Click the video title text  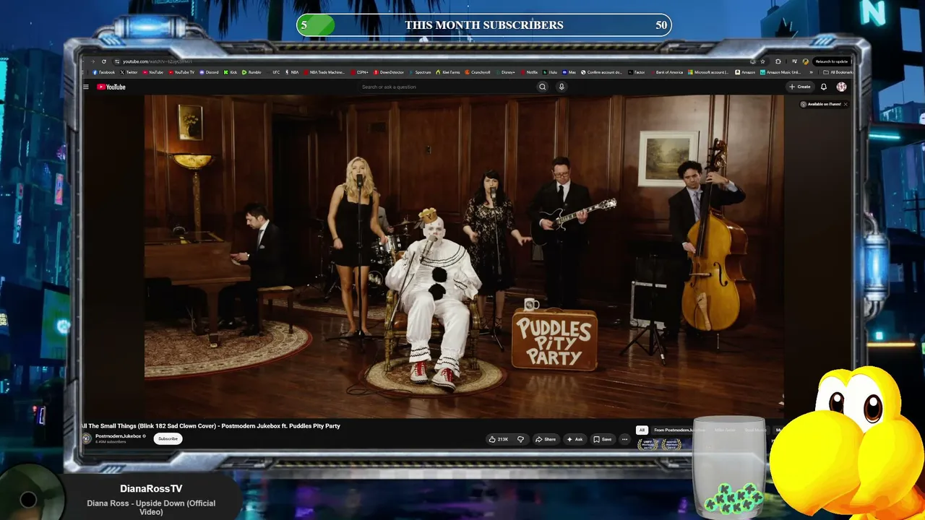[211, 426]
